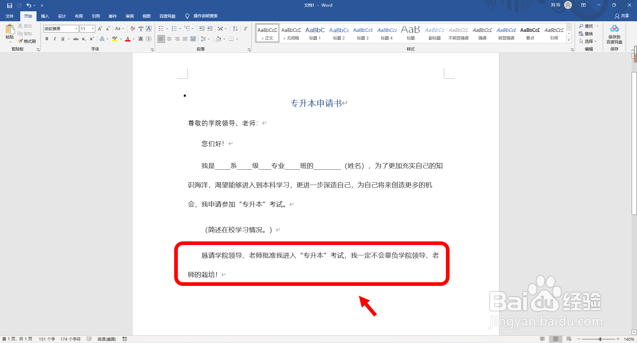
Task: Apply Heading 1 (标题 1) style
Action: pos(315,33)
